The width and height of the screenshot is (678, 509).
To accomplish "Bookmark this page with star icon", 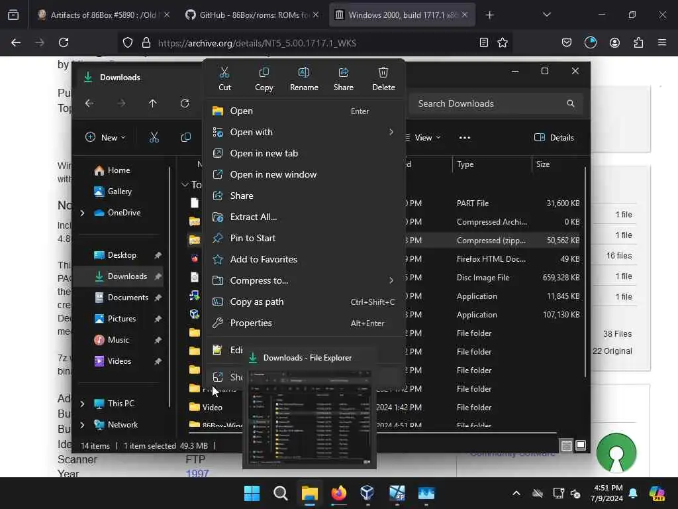I will (503, 42).
